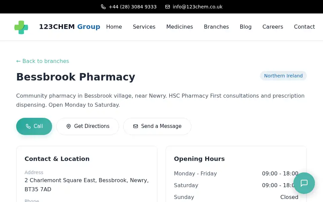
Task: Click the Bessbrook Pharmacy heading
Action: click(76, 77)
